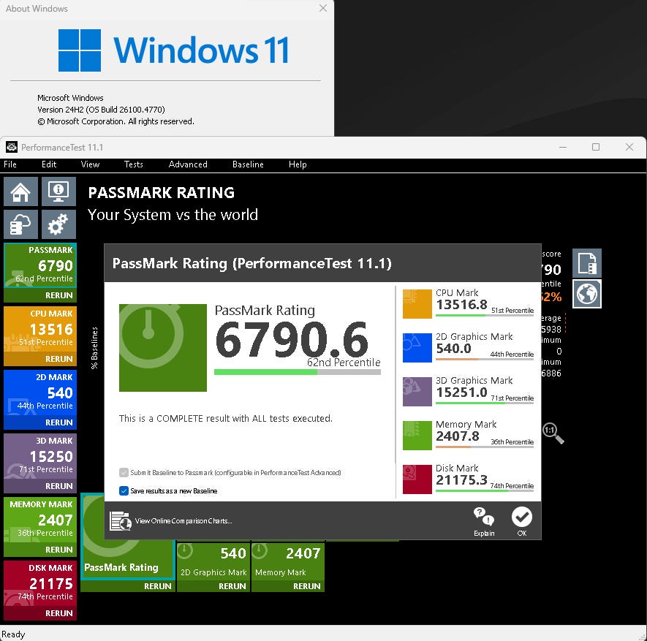Click the '6790.6' PassMark Rating score
Viewport: 647px width, 641px height.
coord(291,340)
